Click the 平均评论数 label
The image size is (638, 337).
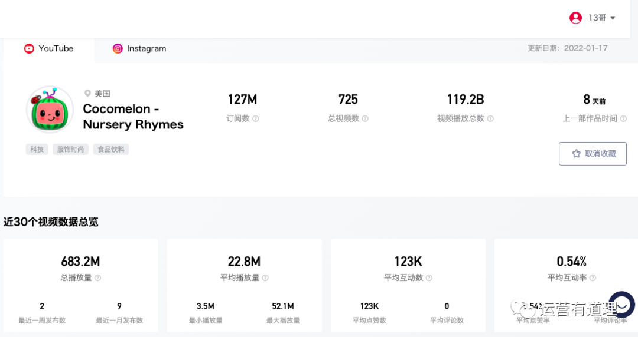447,321
